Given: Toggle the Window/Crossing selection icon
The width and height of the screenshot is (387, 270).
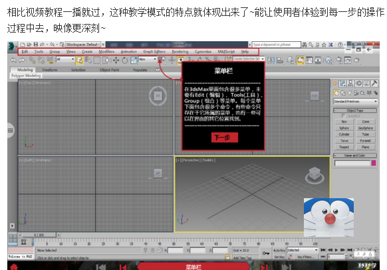Looking at the screenshot, I should (x=106, y=60).
